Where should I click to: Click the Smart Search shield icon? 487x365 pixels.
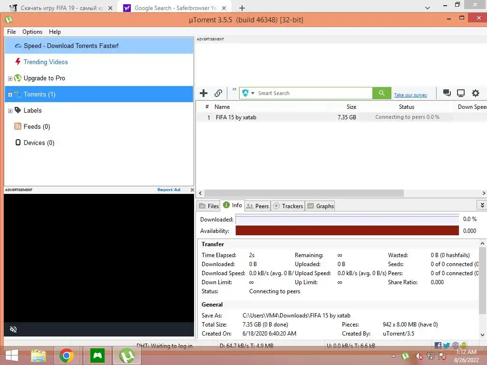click(x=245, y=93)
